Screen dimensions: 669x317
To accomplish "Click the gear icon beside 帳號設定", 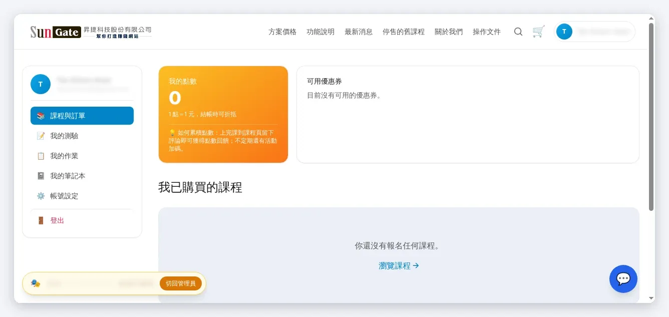I will click(41, 196).
